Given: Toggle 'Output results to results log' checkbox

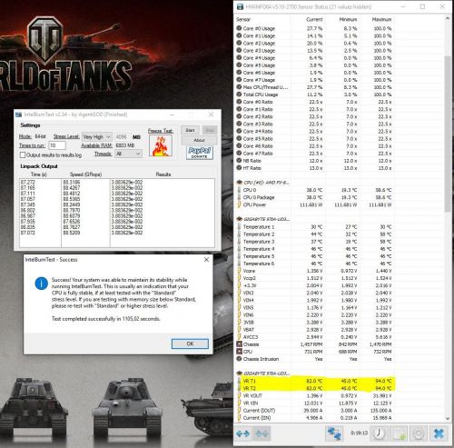Looking at the screenshot, I should tap(23, 154).
